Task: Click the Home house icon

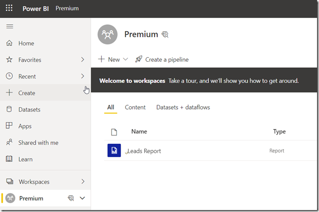Action: (9, 43)
